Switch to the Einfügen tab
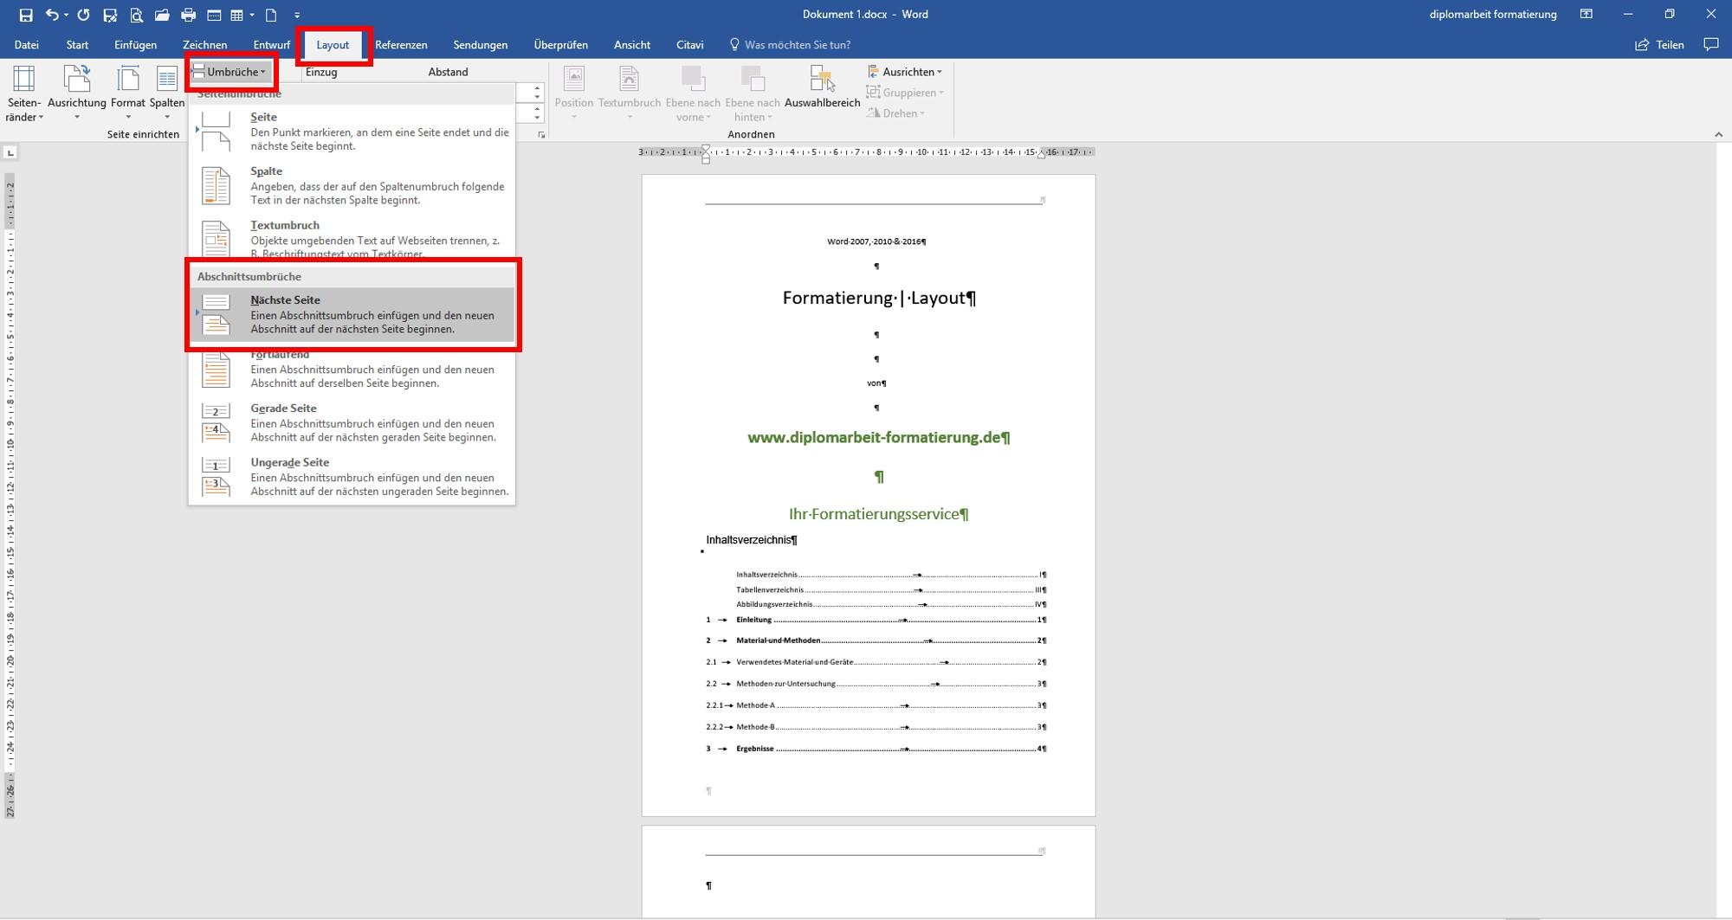The width and height of the screenshot is (1732, 920). pos(136,45)
